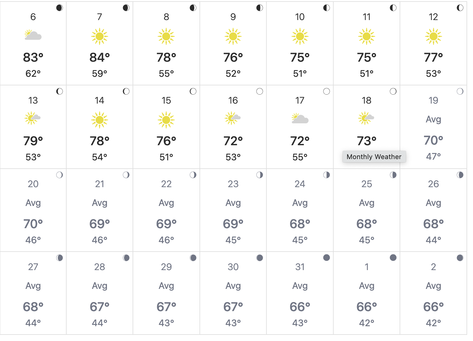The width and height of the screenshot is (473, 341).
Task: Click the partly sunny icon on day 13
Action: [x=33, y=119]
